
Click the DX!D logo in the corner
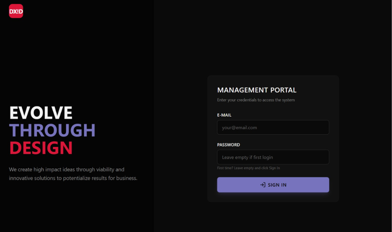coord(16,11)
